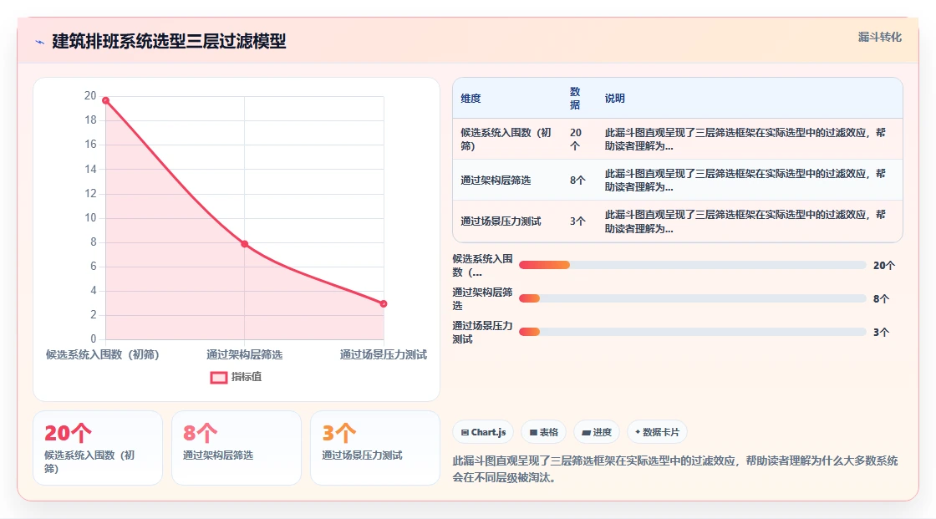
Task: Click table cell 候选系统入围数（初筛）
Action: click(506, 140)
